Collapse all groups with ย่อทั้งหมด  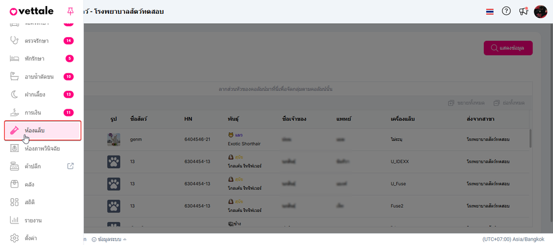tap(509, 103)
